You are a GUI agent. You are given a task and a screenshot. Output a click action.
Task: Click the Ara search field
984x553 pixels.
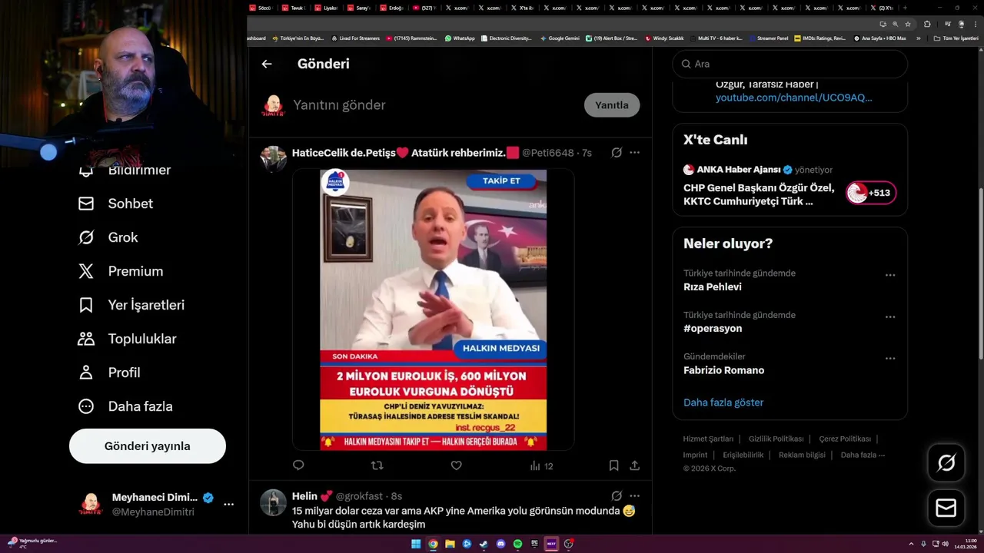click(x=790, y=64)
